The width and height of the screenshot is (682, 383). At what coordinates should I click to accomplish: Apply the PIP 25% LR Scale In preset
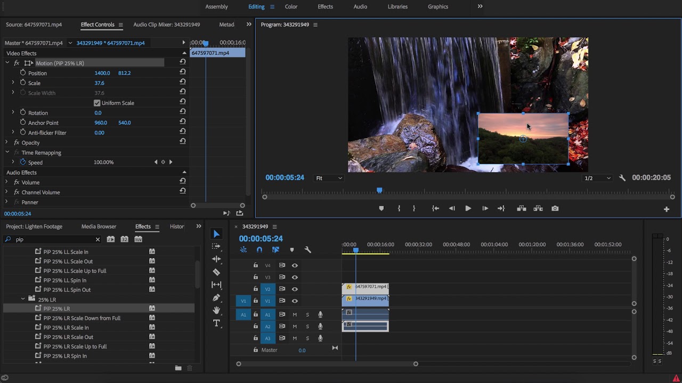(x=66, y=328)
